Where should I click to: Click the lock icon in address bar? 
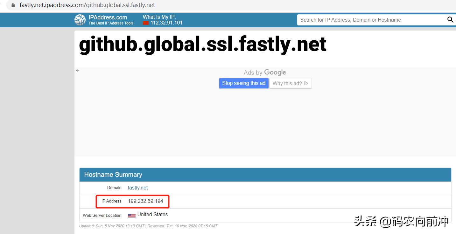[x=13, y=5]
